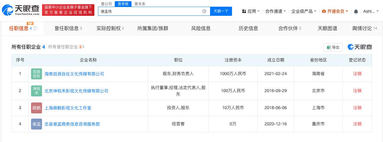Click the help icon beside 任职信息
This screenshot has width=383, height=142.
coord(35,29)
